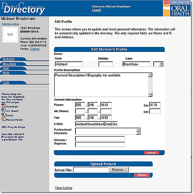Click the Acrobat plug-in icon

[4, 106]
